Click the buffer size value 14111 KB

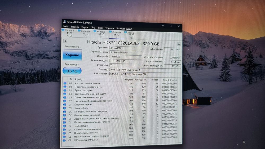click(x=173, y=49)
